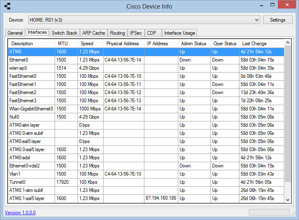Sort by the Description column header
The image size is (299, 220).
(31, 44)
